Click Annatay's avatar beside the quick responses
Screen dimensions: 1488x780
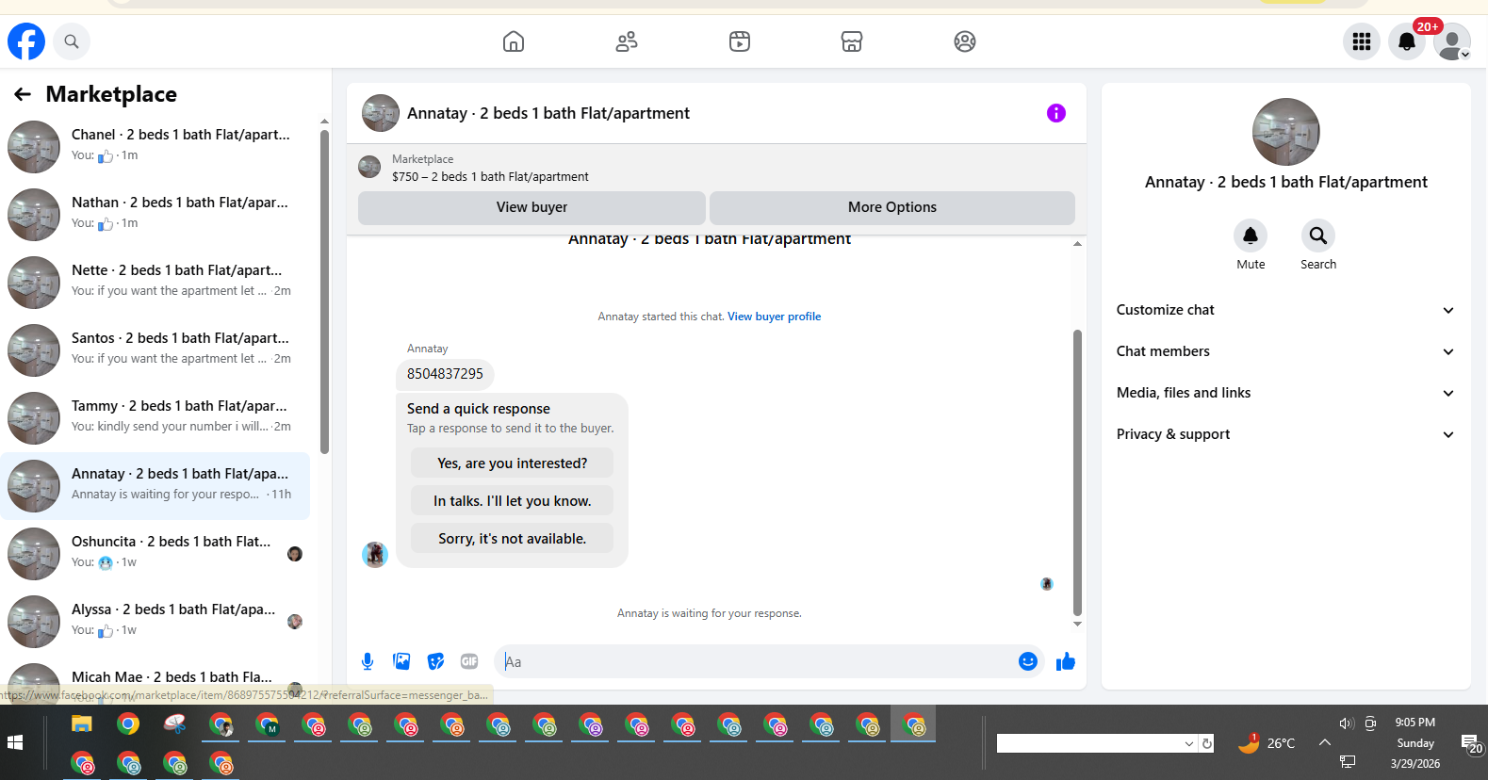tap(375, 555)
